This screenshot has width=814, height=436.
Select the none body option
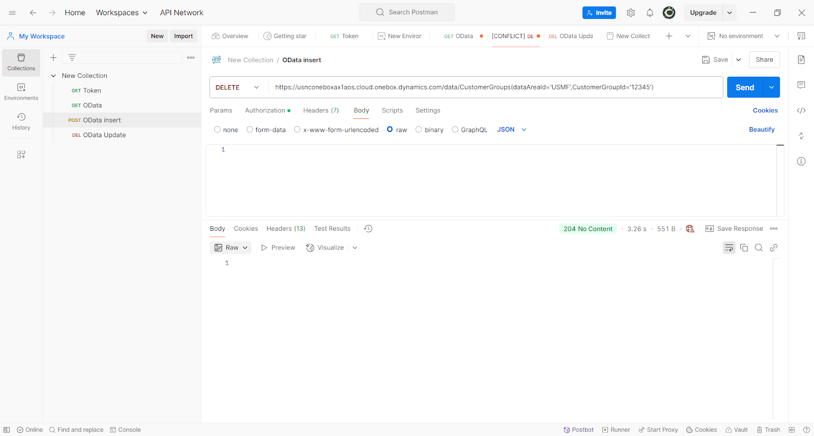[217, 130]
